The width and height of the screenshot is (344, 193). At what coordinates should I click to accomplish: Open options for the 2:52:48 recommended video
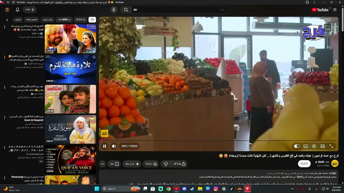[x=5, y=87]
